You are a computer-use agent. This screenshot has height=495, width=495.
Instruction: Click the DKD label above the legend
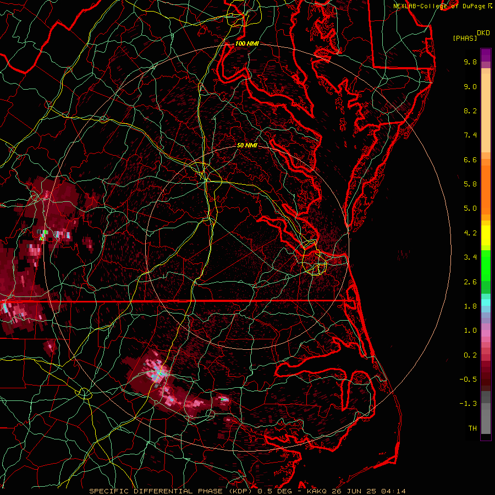483,33
